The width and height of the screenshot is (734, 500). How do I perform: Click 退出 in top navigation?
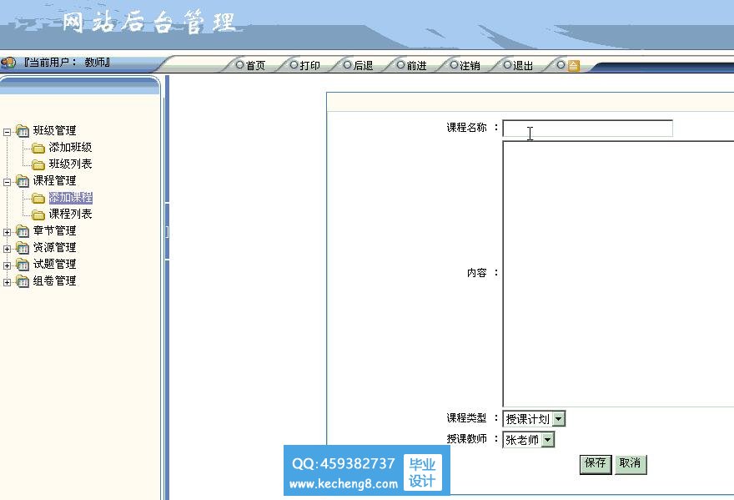pos(523,66)
